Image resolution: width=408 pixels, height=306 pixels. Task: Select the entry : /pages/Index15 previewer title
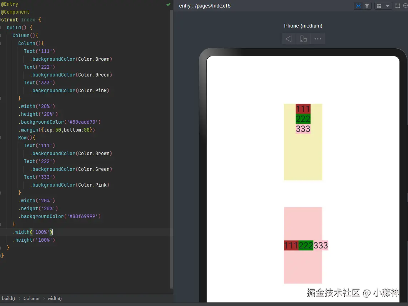tap(205, 6)
